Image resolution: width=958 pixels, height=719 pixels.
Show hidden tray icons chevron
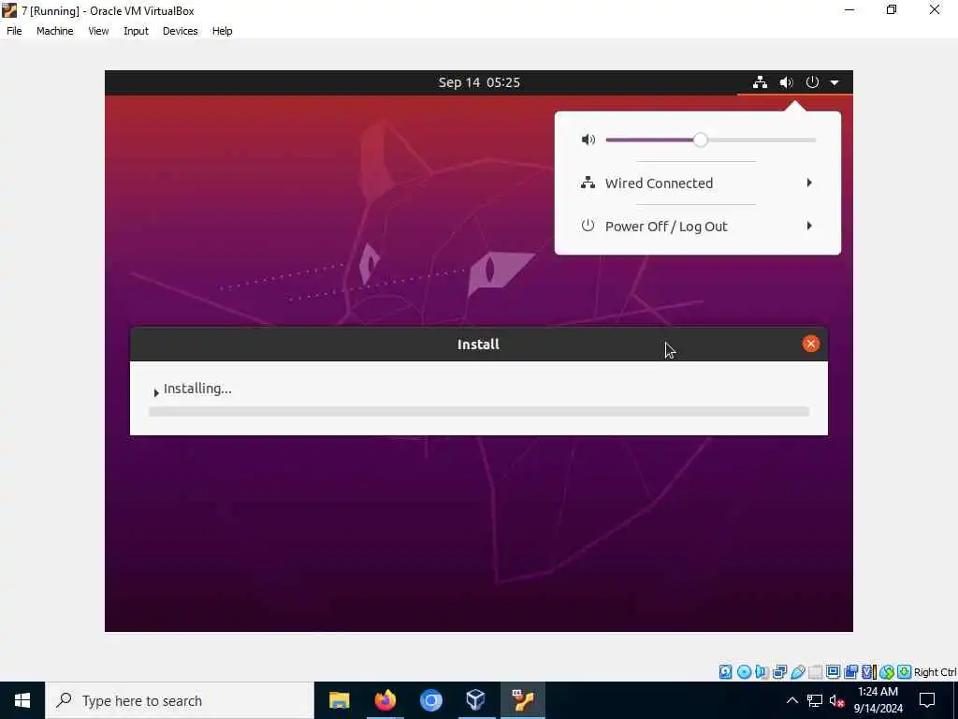click(x=791, y=700)
